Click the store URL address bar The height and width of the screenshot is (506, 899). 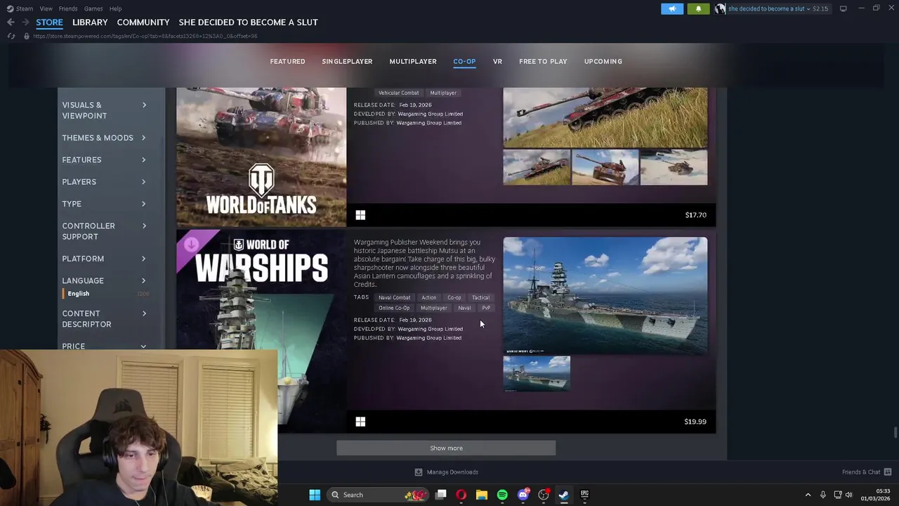[145, 36]
